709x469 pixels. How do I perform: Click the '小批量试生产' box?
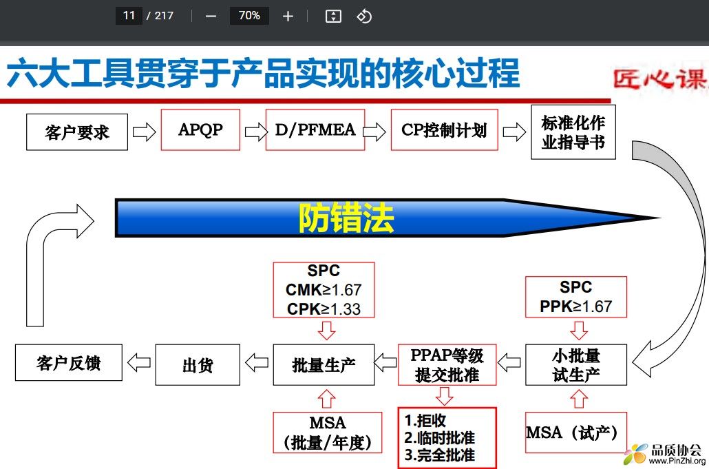pyautogui.click(x=576, y=364)
